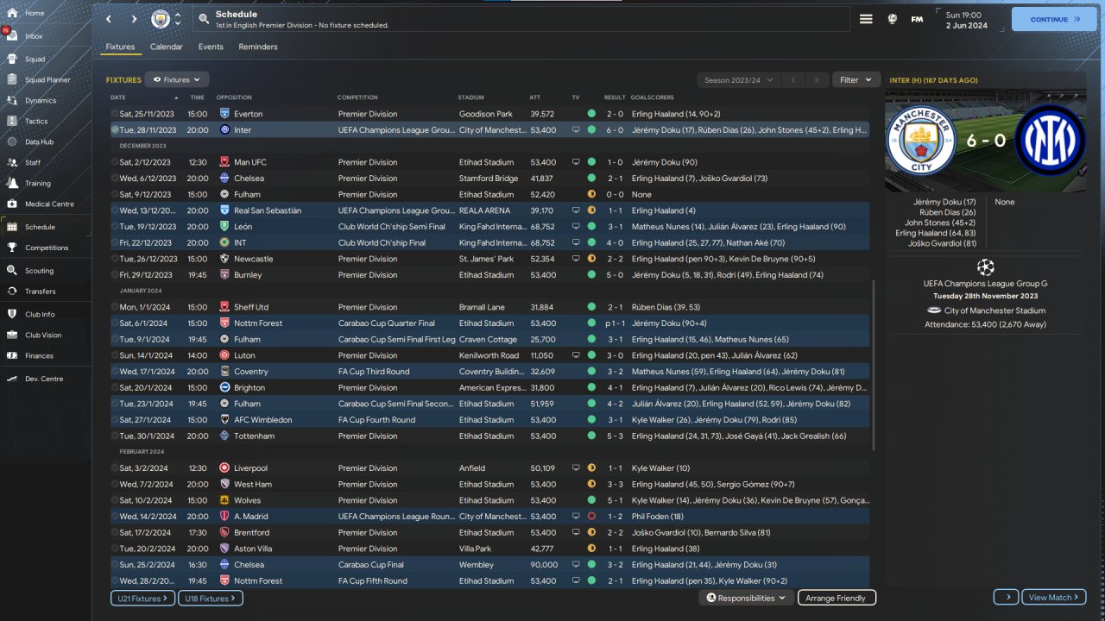Viewport: 1105px width, 621px height.
Task: Click the Continue button
Action: [1054, 19]
